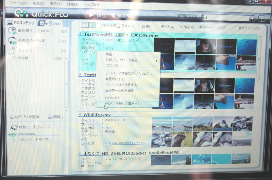Click file icon beside TestMovieHD_1080p title

80,33
